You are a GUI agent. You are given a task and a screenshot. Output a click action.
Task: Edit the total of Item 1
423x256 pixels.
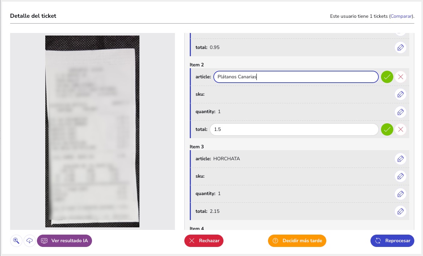(400, 47)
